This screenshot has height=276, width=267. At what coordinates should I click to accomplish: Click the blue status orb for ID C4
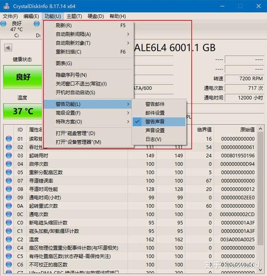pyautogui.click(x=9, y=247)
